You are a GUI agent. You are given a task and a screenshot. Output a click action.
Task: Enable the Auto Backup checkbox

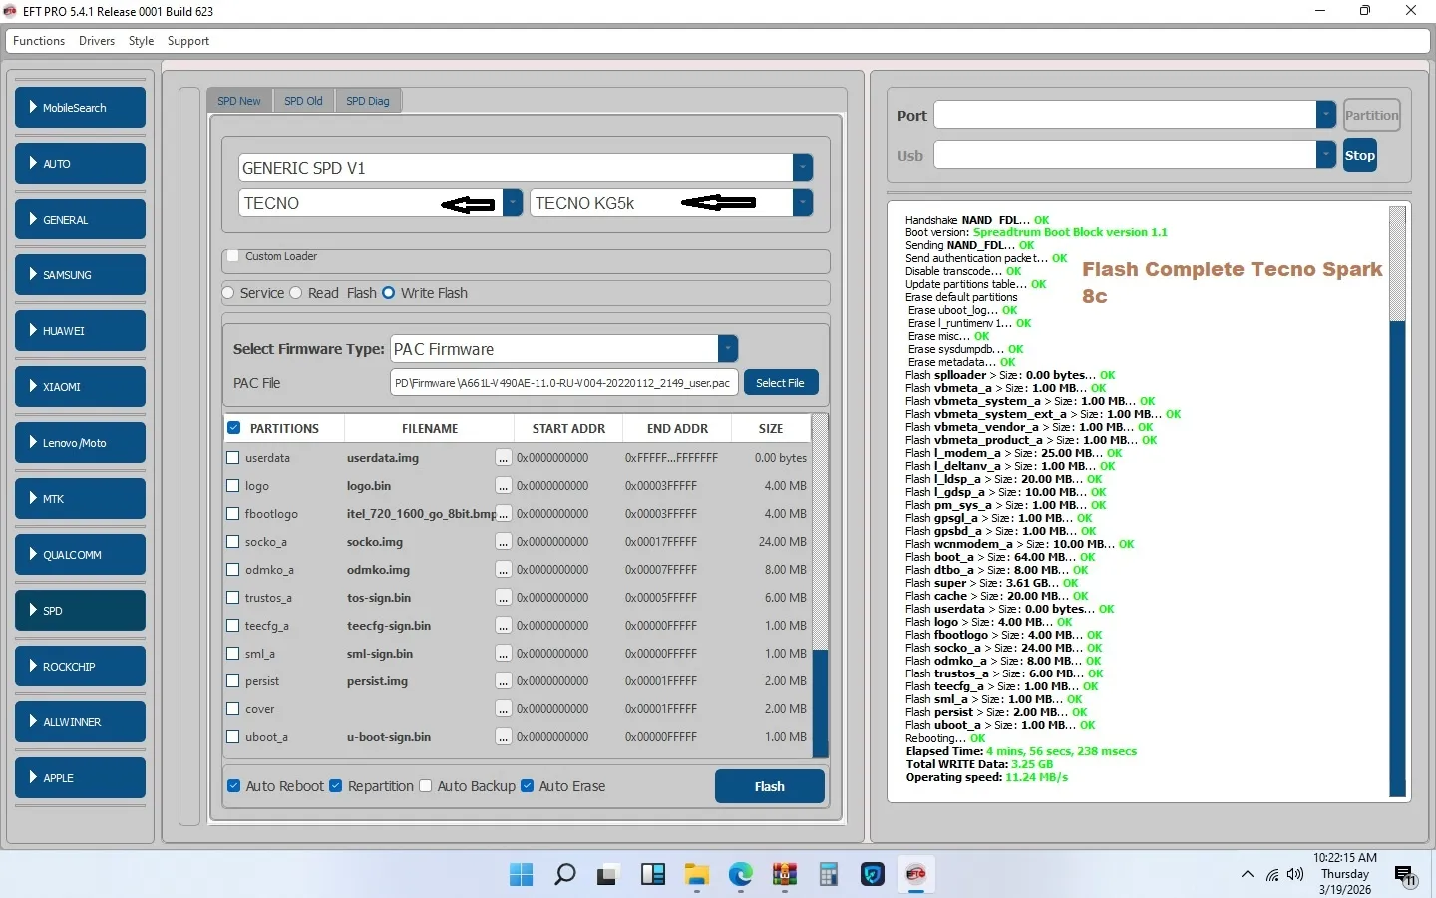tap(426, 786)
